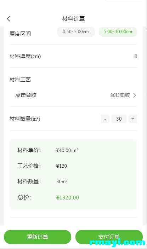
Task: Focus the material quantity field showing 30
Action: click(x=119, y=119)
